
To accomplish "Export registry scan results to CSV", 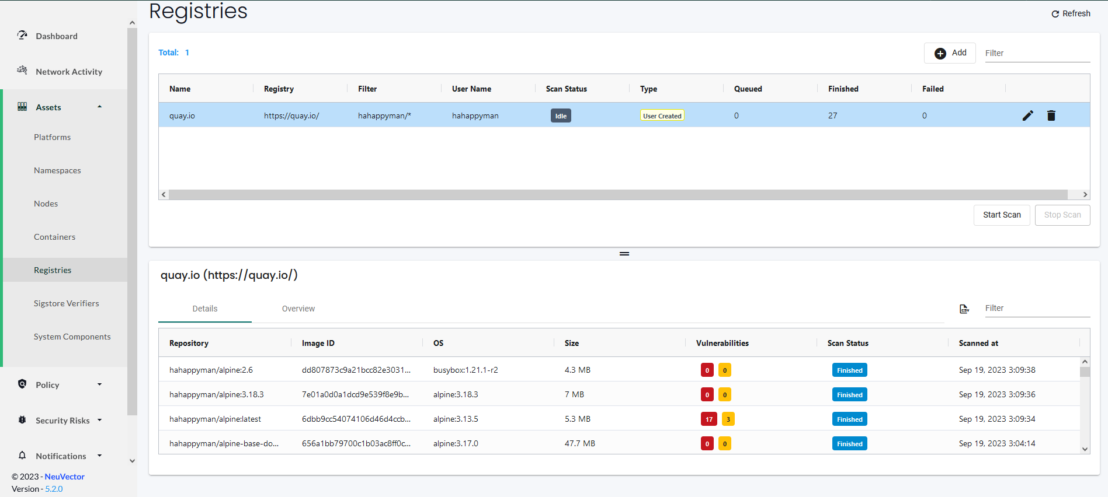I will click(964, 309).
